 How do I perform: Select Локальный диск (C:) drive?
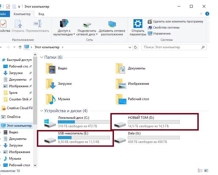77,122
